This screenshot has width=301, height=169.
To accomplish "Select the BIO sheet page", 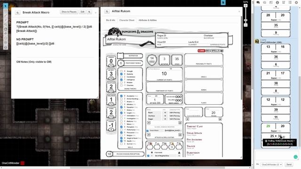I will 208,51.
